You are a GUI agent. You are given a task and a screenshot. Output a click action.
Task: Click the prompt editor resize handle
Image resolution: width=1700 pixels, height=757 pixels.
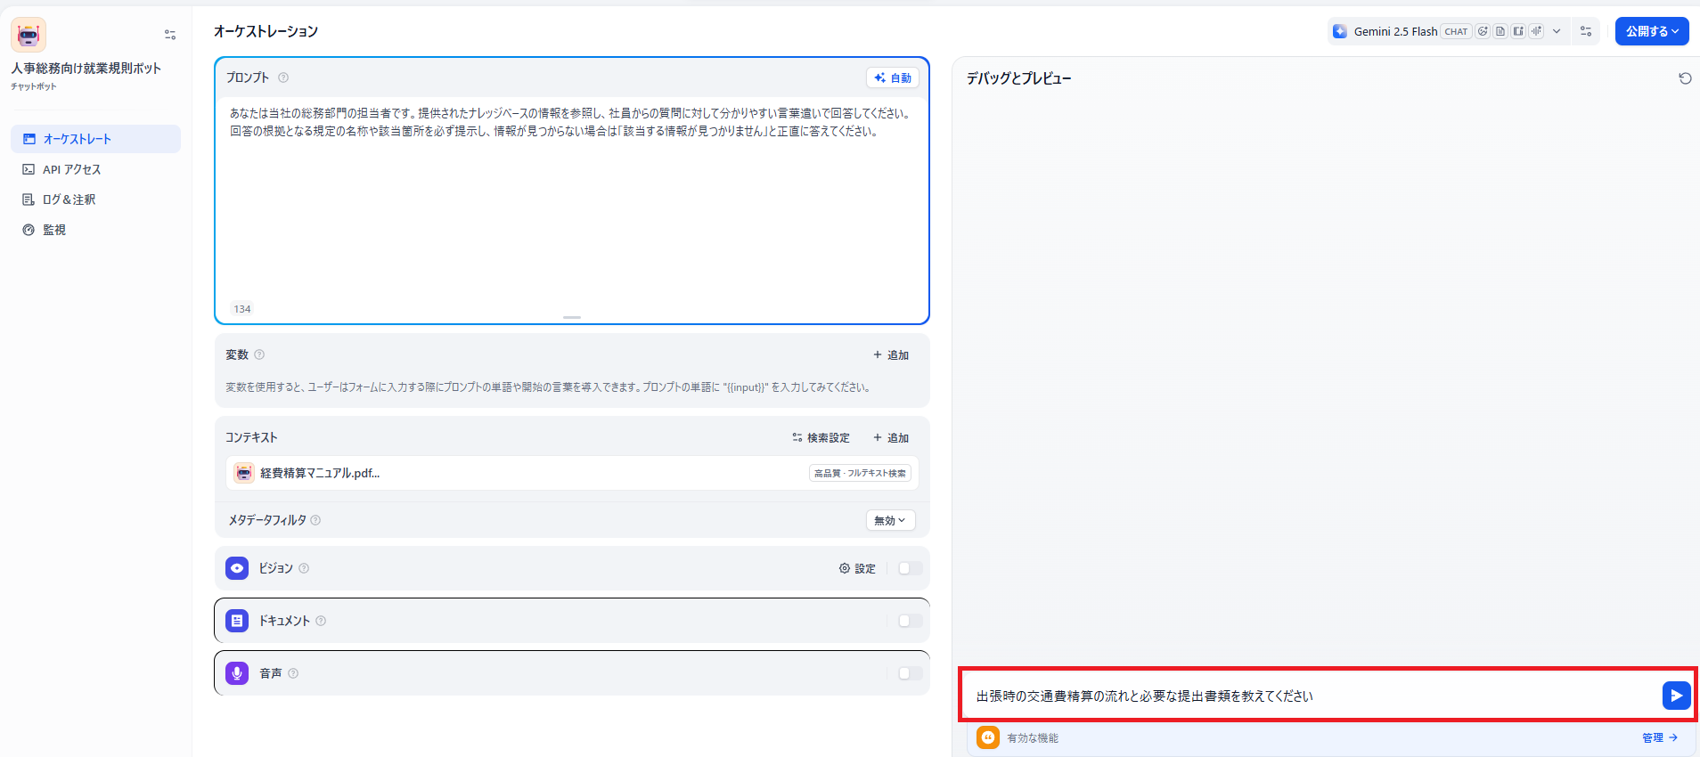click(x=572, y=317)
